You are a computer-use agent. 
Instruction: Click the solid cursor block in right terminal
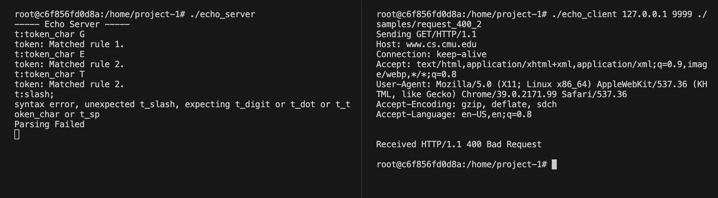(554, 164)
